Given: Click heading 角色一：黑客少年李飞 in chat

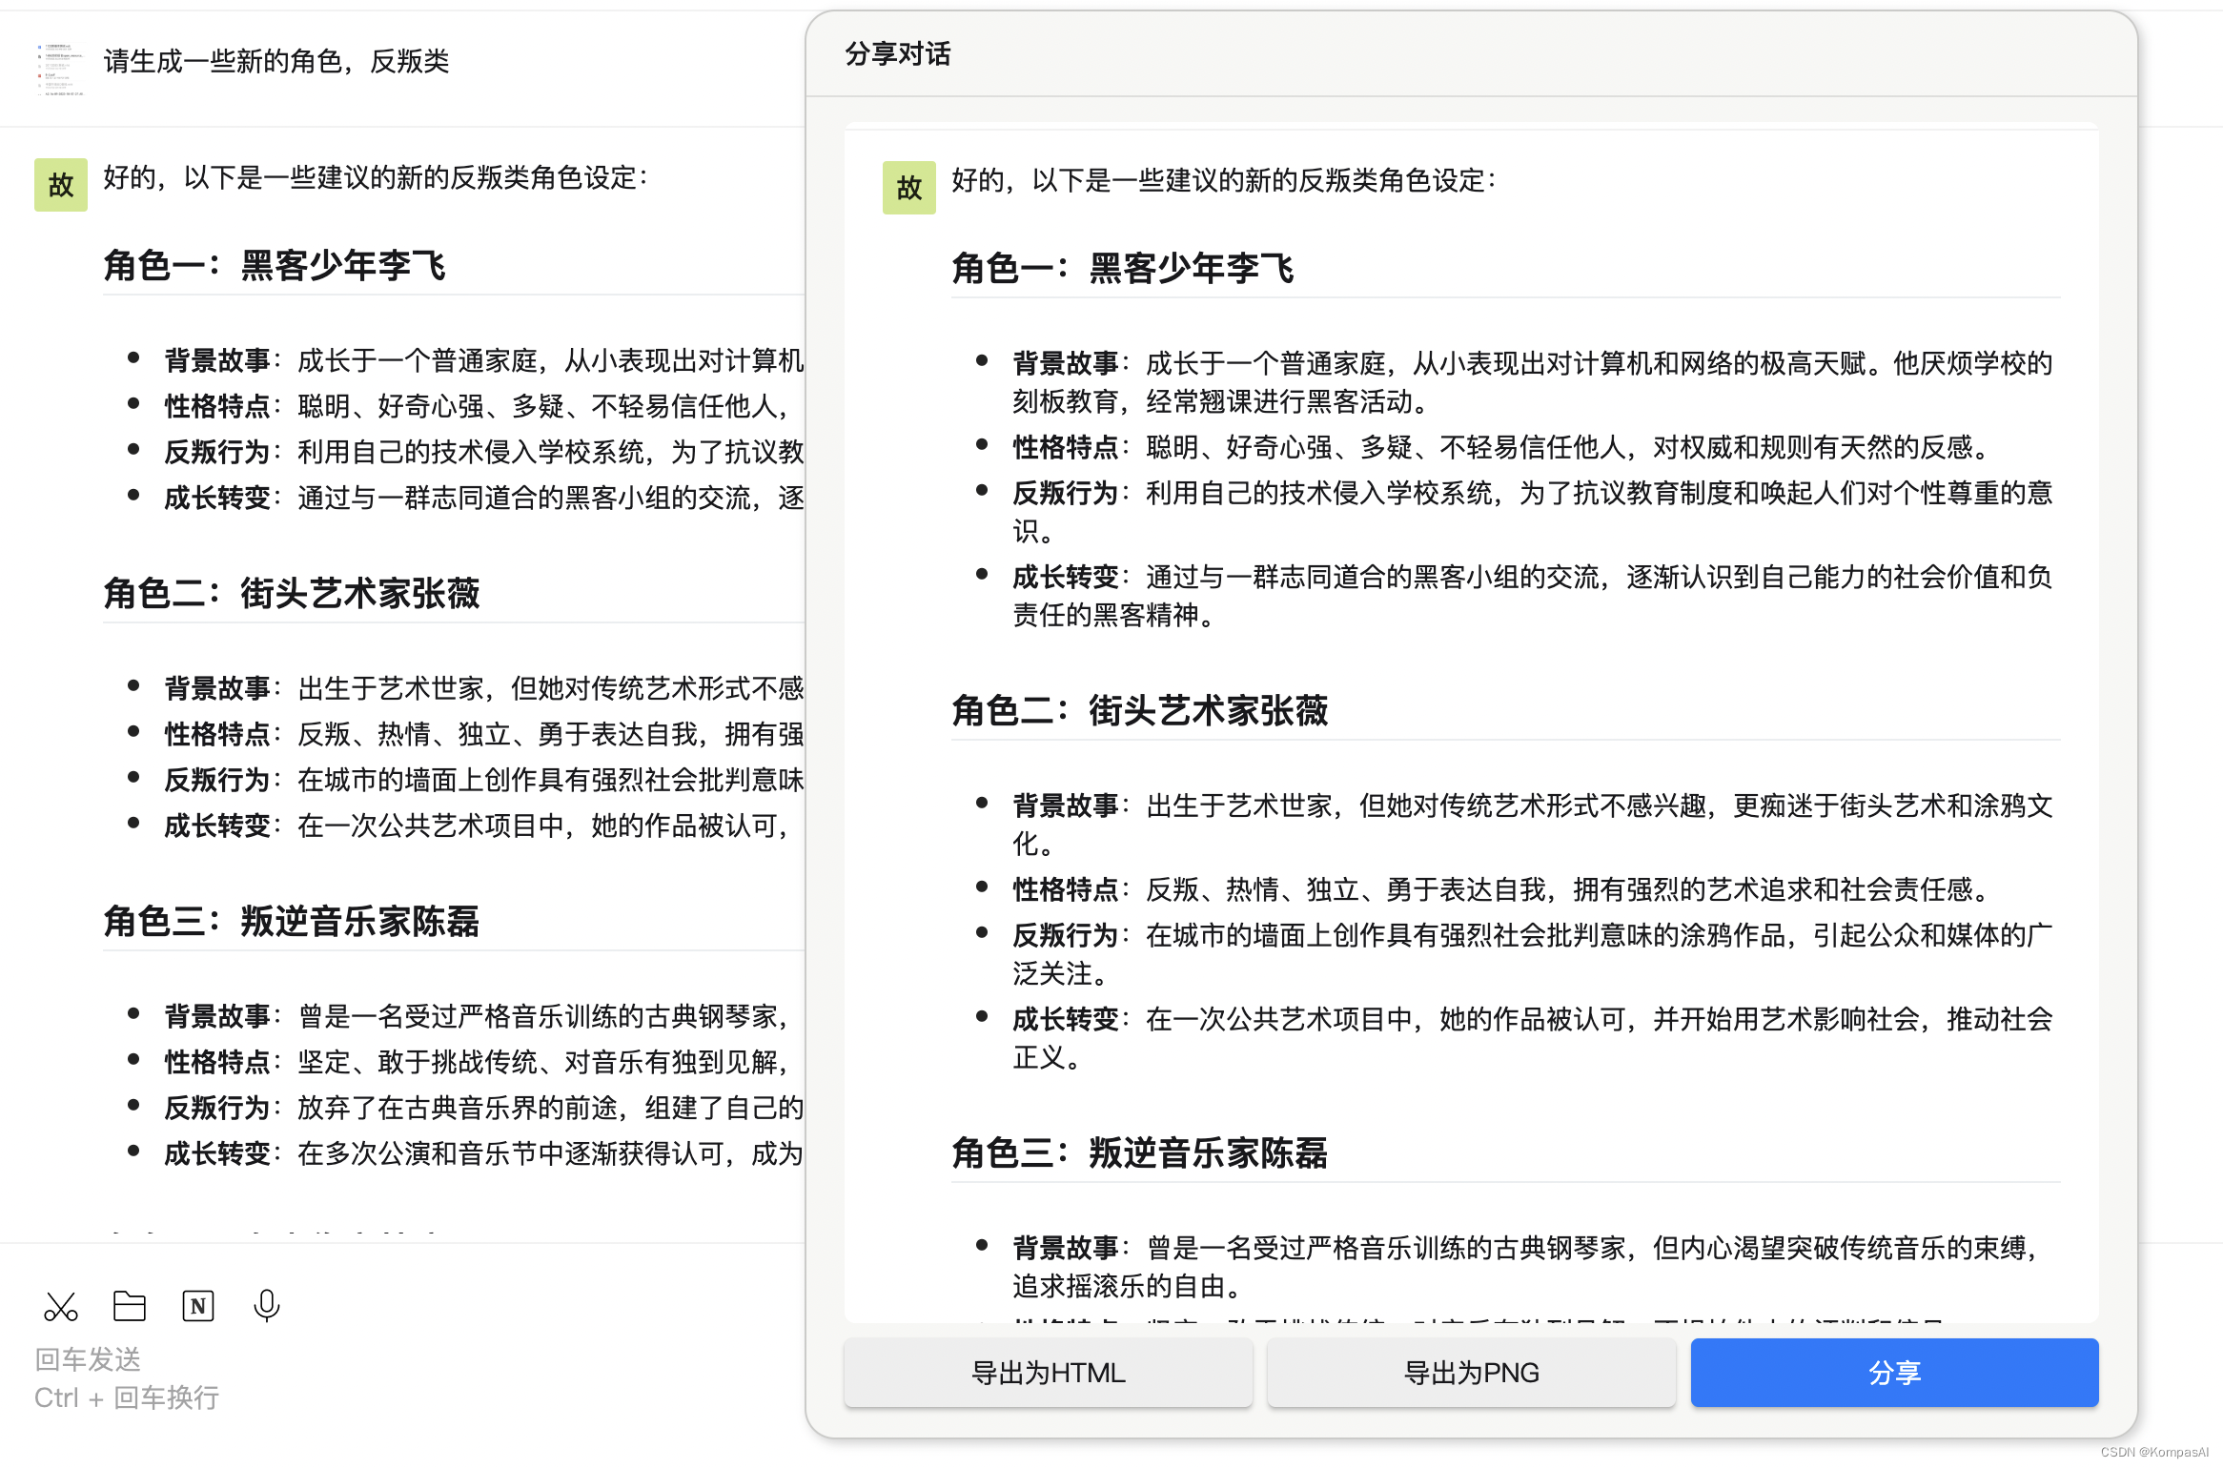Looking at the screenshot, I should click(275, 266).
